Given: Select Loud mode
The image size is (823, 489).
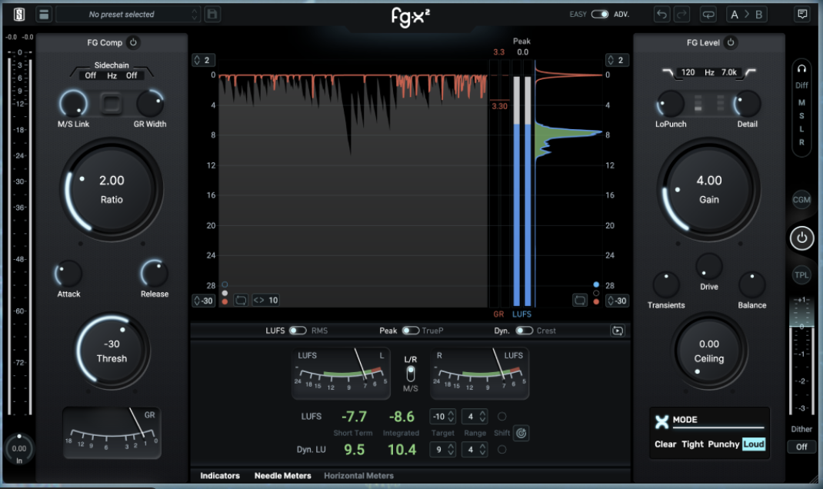Looking at the screenshot, I should 754,444.
